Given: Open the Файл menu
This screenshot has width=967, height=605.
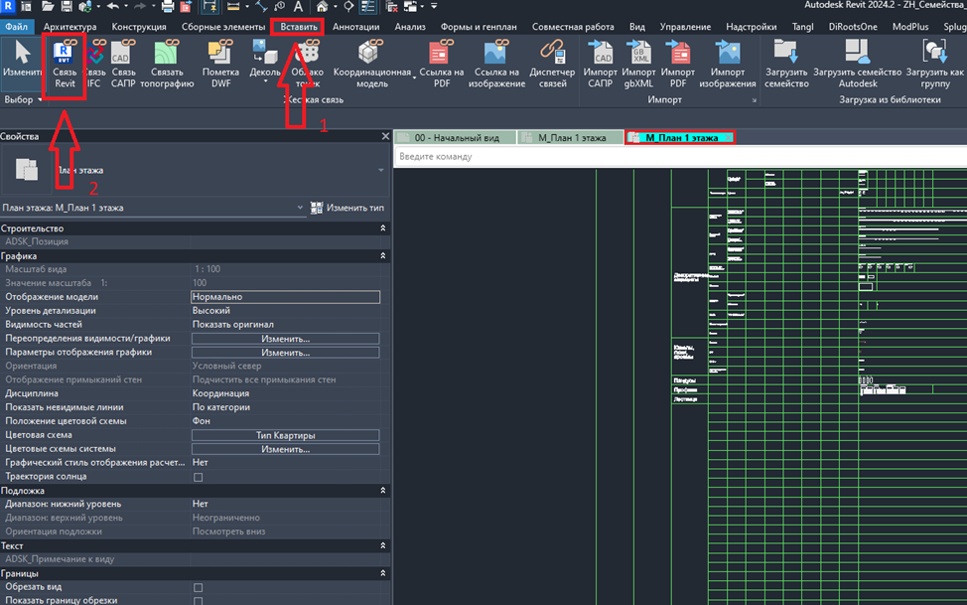Looking at the screenshot, I should tap(17, 27).
